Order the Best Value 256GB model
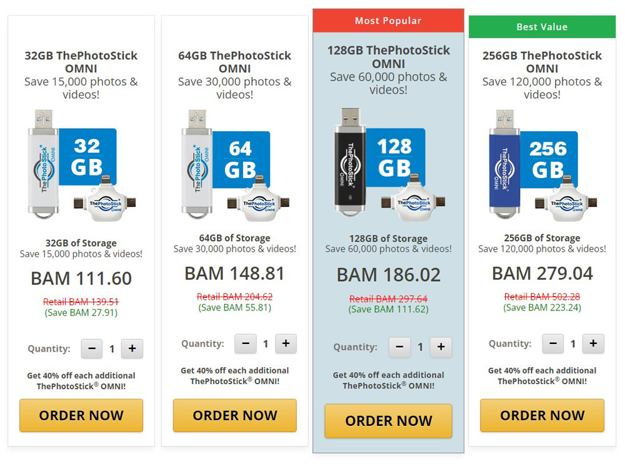This screenshot has height=464, width=625. click(x=542, y=415)
